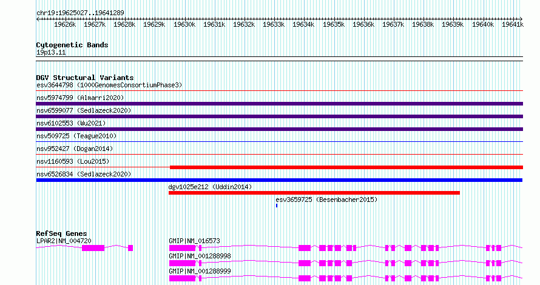Image resolution: width=540 pixels, height=285 pixels.
Task: Click the purple bar under nsv6102553 (Wu2021)
Action: (279, 129)
